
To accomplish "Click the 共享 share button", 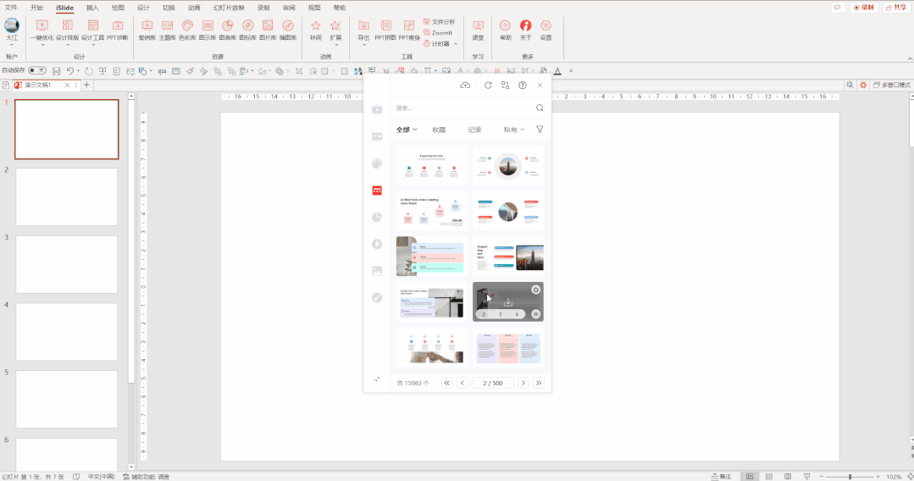I will [x=895, y=8].
